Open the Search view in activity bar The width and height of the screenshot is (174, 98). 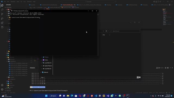(2, 10)
